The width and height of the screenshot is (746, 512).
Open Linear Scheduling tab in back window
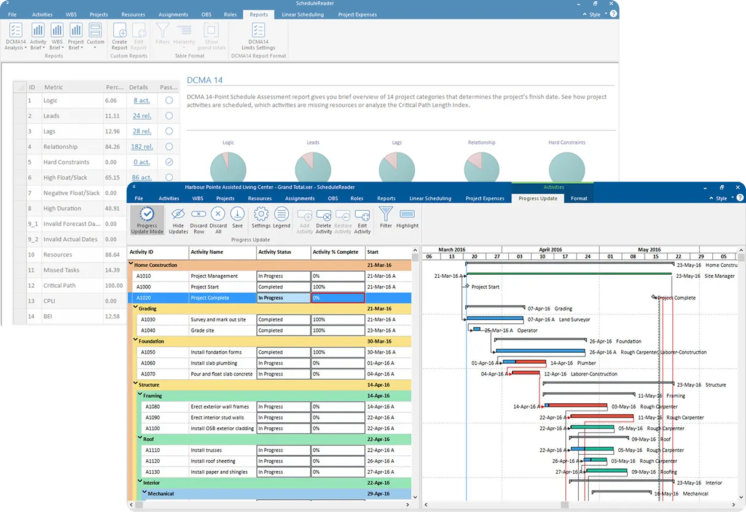[x=303, y=14]
